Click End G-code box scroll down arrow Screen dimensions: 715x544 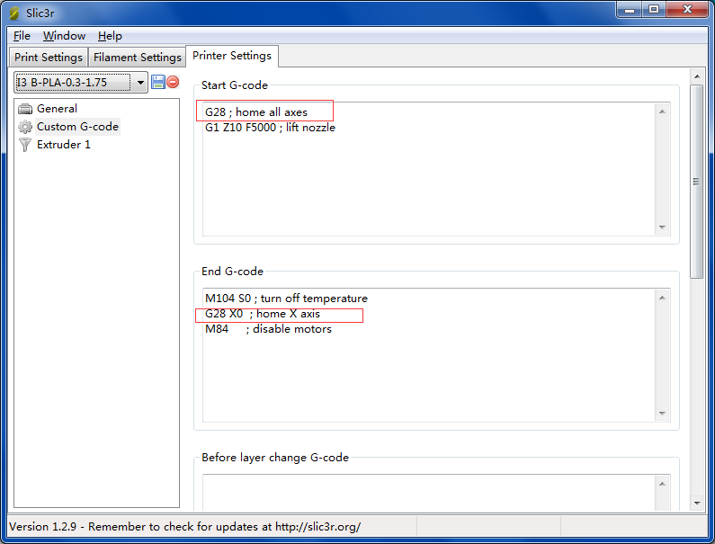click(x=662, y=413)
